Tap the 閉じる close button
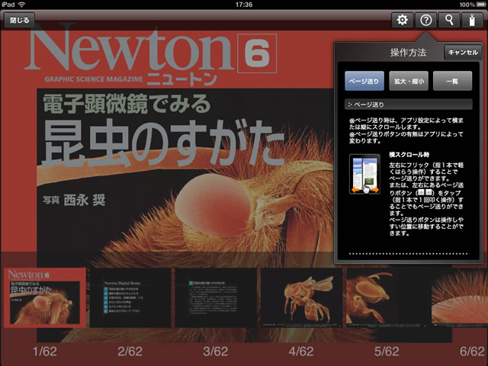Viewport: 488px width, 366px height. tap(19, 21)
